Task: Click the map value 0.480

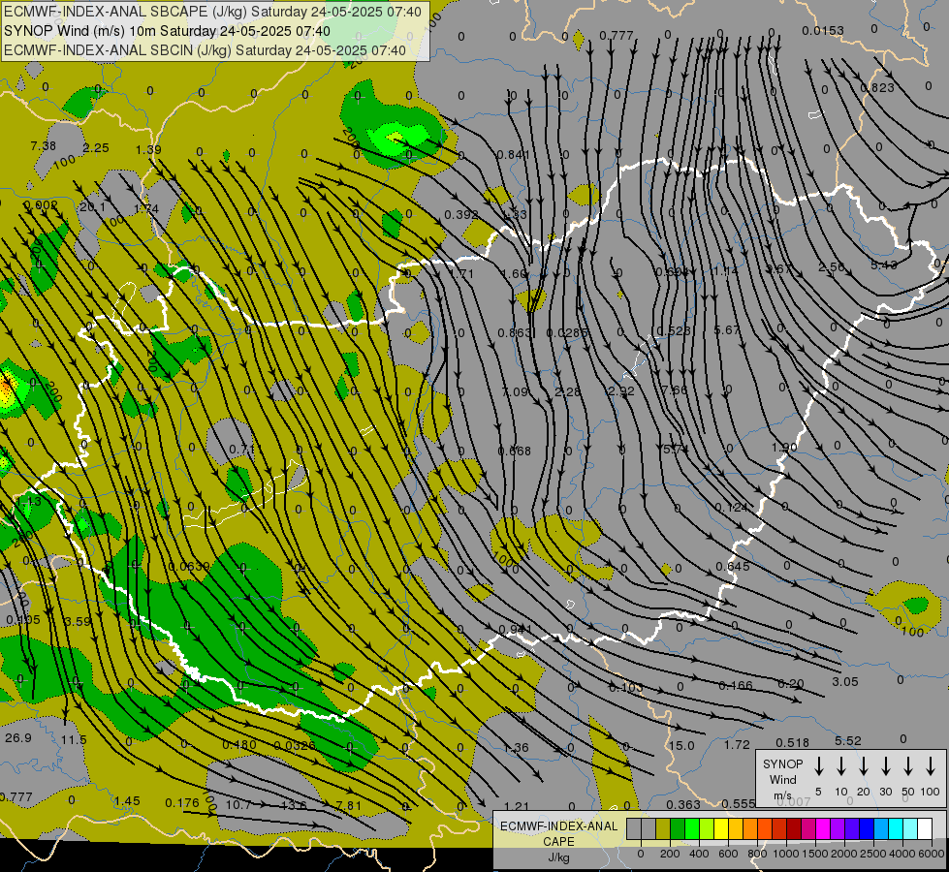Action: [239, 745]
